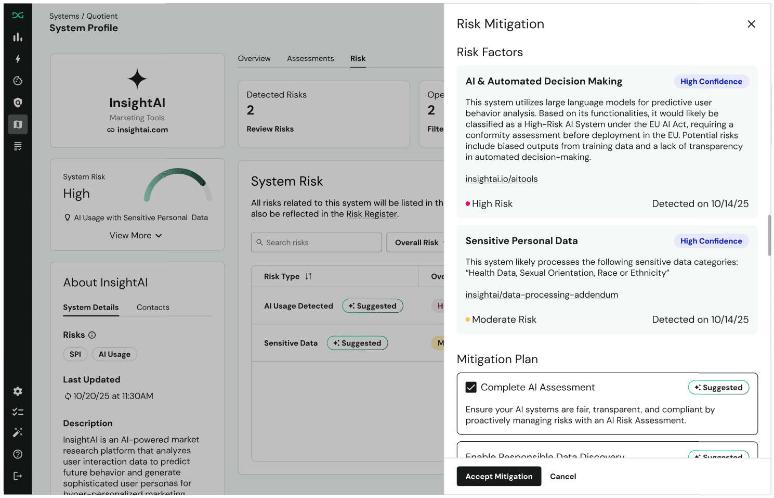Screen dimensions: 774x498
Task: Select the settings gear sidebar icon
Action: [18, 391]
